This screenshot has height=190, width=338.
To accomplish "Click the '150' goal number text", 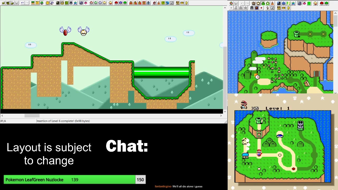I will [x=140, y=180].
